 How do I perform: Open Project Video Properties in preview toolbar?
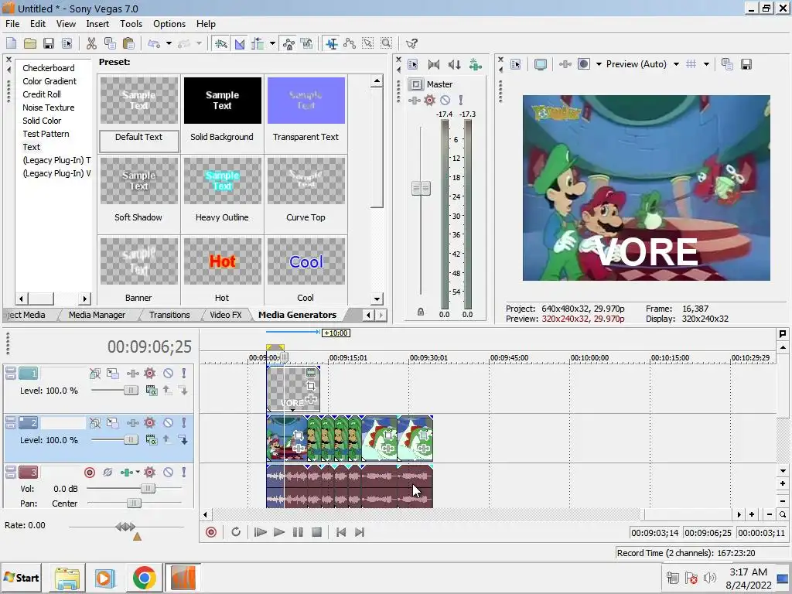point(515,64)
